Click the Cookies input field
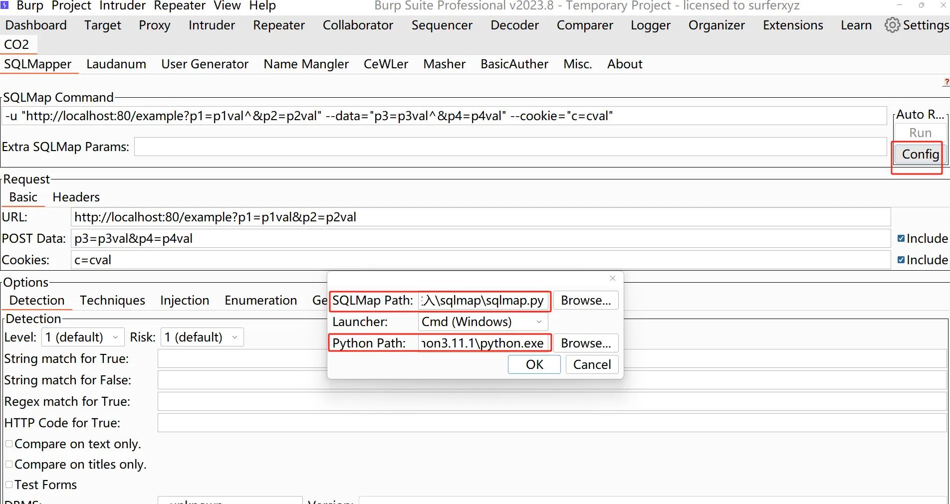The image size is (950, 504). pyautogui.click(x=481, y=260)
